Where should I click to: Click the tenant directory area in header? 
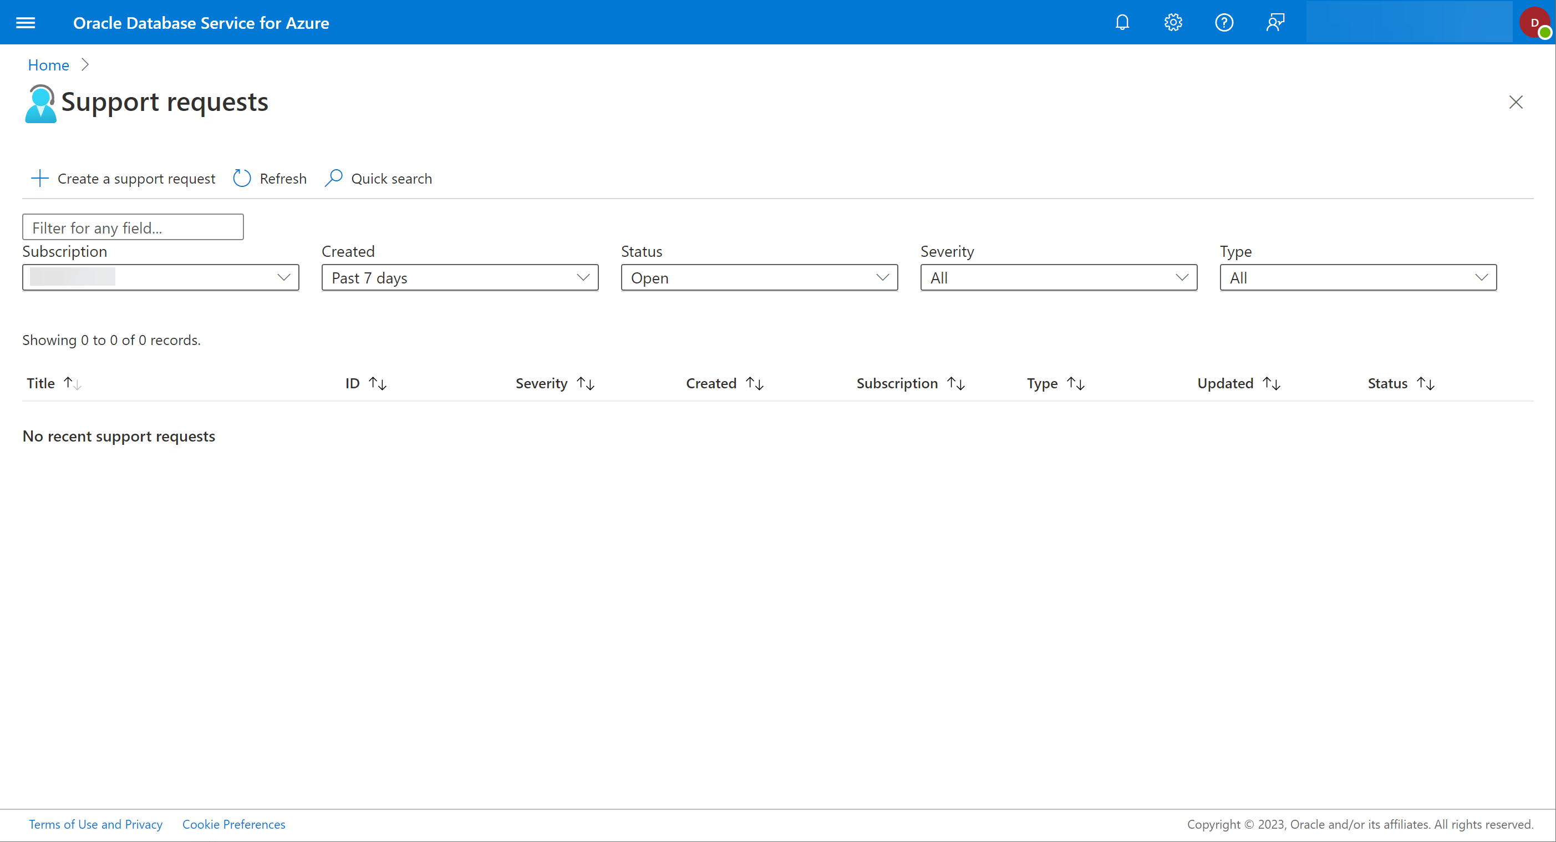click(1408, 22)
